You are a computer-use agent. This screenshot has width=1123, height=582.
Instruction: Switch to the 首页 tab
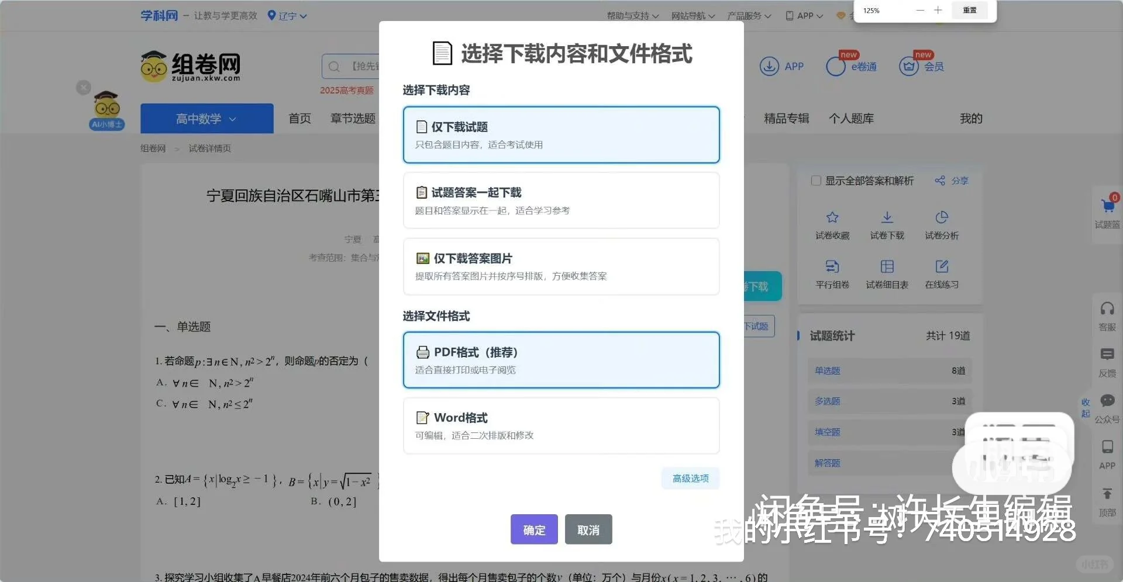click(299, 118)
